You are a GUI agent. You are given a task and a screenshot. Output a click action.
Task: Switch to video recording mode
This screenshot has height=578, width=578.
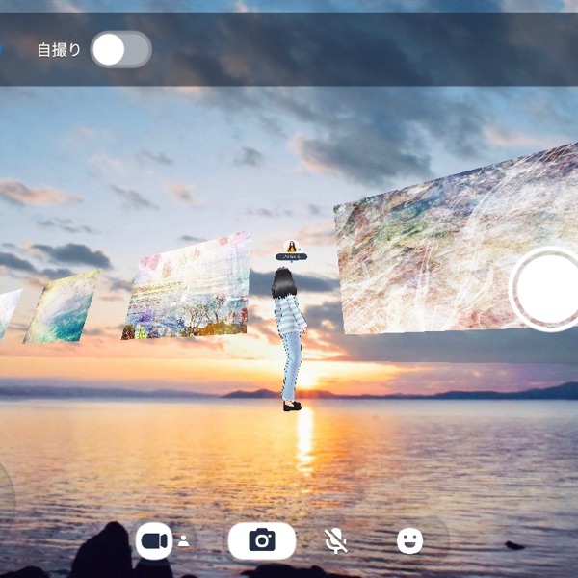click(x=154, y=541)
